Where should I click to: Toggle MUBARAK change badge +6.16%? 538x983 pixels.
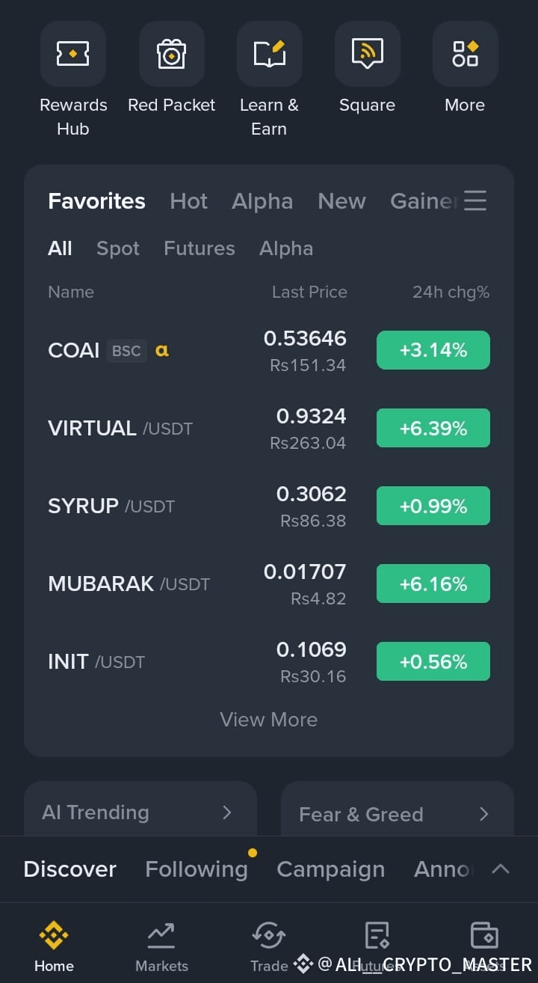433,584
